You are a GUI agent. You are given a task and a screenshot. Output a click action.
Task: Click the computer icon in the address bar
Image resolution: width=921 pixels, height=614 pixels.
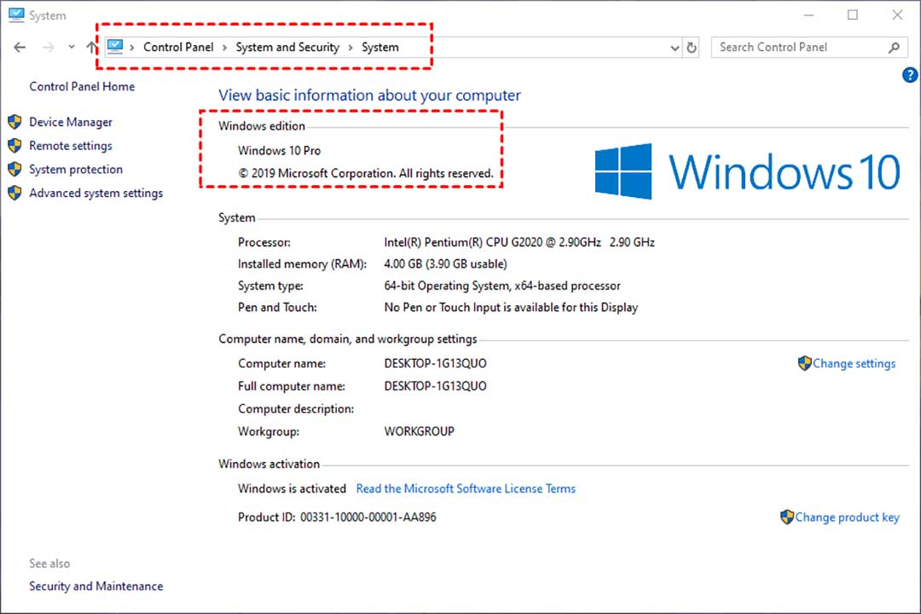[x=115, y=46]
